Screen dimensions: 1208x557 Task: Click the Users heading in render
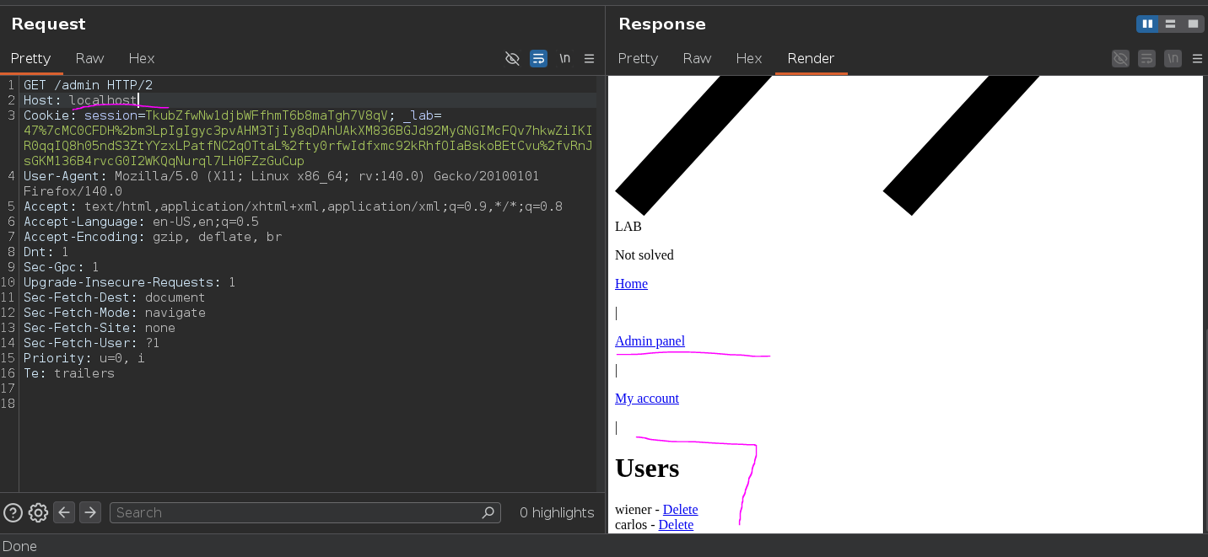647,468
